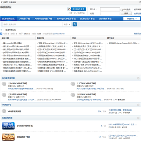Open 高清帝国论坛 tab in blue nav bar
Viewport: 141px width, 141px height.
click(9, 19)
